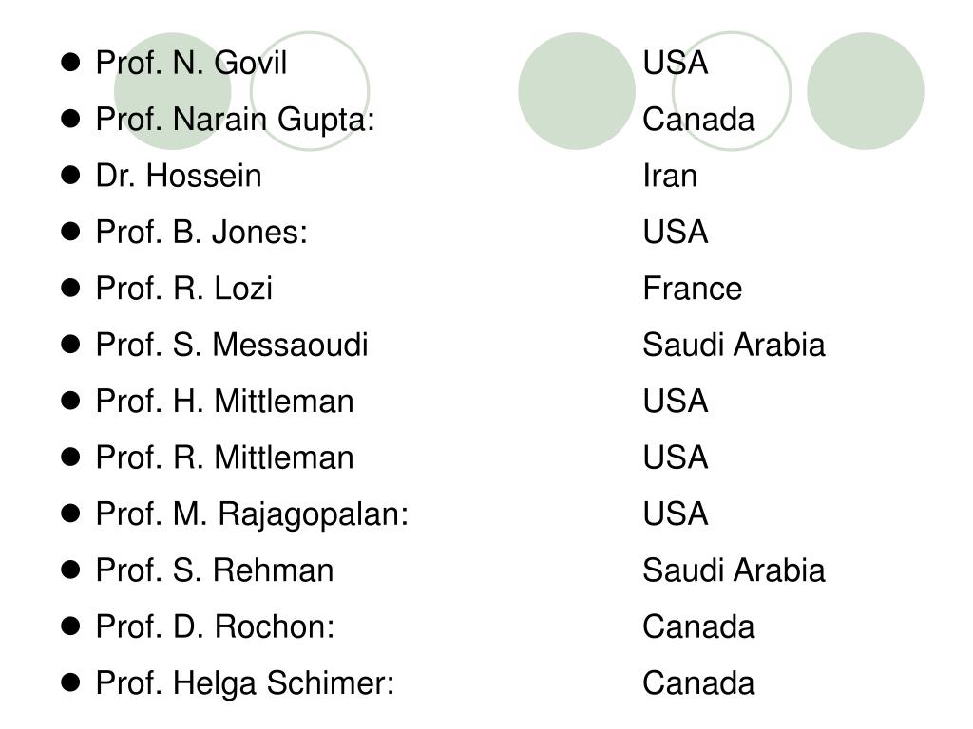Click the solid green circle at far right
The width and height of the screenshot is (973, 729).
pos(866,91)
